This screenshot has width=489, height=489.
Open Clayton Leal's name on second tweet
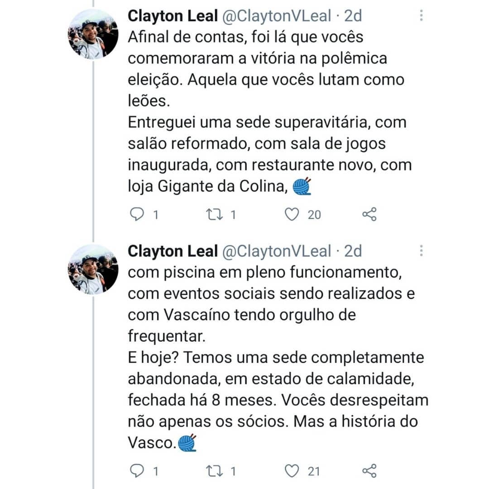173,251
